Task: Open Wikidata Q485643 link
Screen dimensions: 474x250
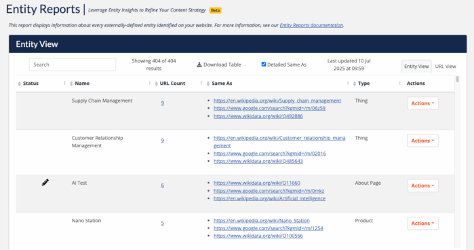Action: pyautogui.click(x=258, y=161)
